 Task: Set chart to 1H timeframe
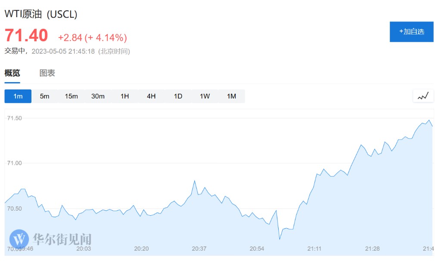[x=124, y=96]
